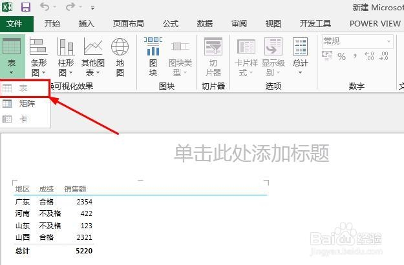Click the 总计 total row label
Viewport: 404px width, 265px height.
tap(23, 251)
